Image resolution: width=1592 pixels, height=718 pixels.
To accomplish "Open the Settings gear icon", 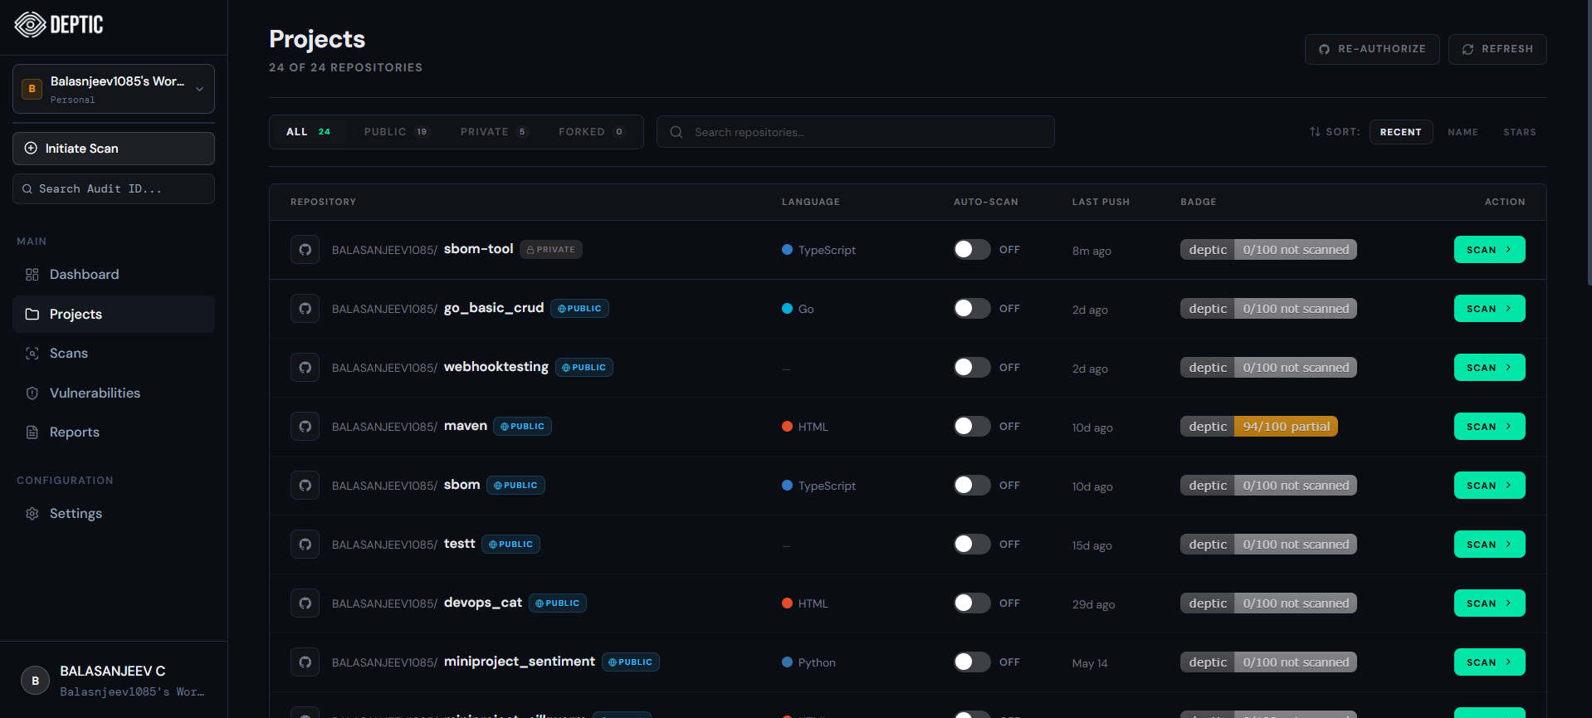I will pyautogui.click(x=32, y=514).
